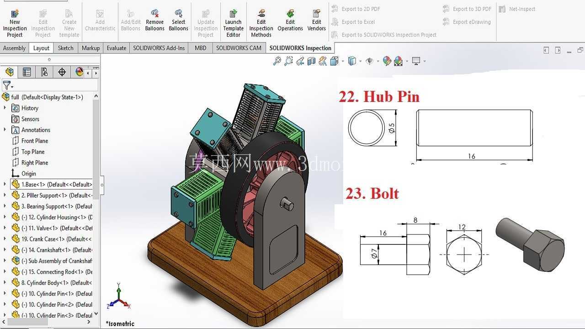Image resolution: width=585 pixels, height=329 pixels.
Task: Expand 8. Cylinder Body<1> node
Action: [x=5, y=282]
